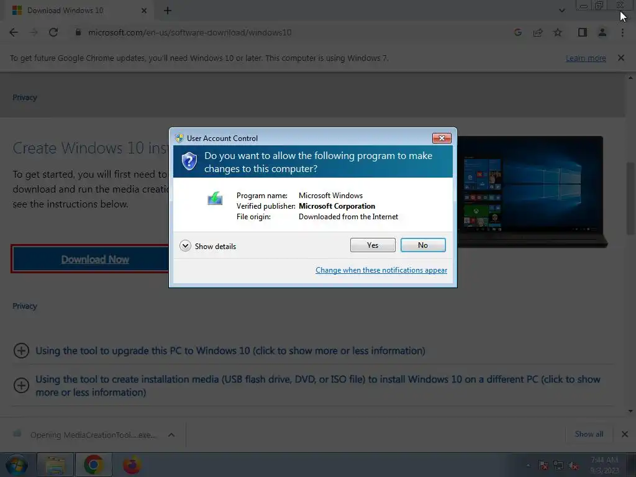Click the upper Privacy link
The width and height of the screenshot is (636, 477).
click(25, 98)
